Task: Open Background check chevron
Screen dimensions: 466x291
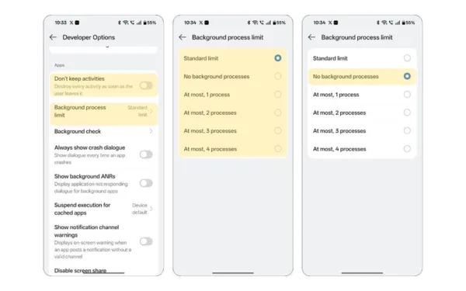Action: [x=151, y=131]
